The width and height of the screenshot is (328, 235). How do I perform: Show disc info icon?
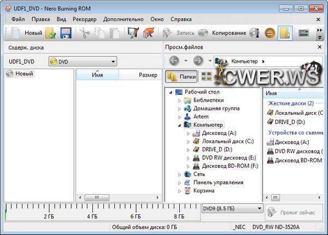pyautogui.click(x=254, y=33)
